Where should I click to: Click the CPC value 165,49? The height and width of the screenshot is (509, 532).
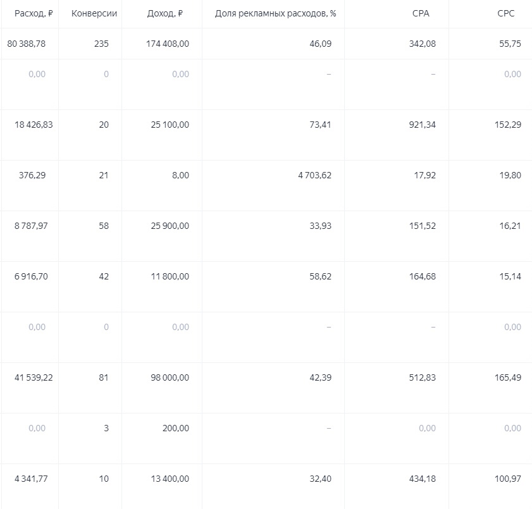[x=508, y=378]
